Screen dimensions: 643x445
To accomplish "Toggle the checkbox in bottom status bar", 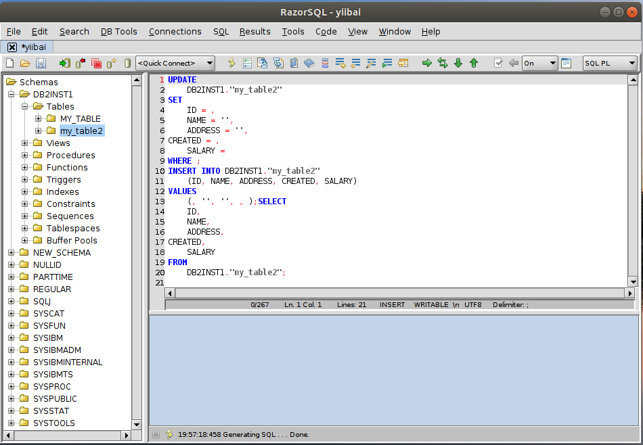I will [x=156, y=434].
